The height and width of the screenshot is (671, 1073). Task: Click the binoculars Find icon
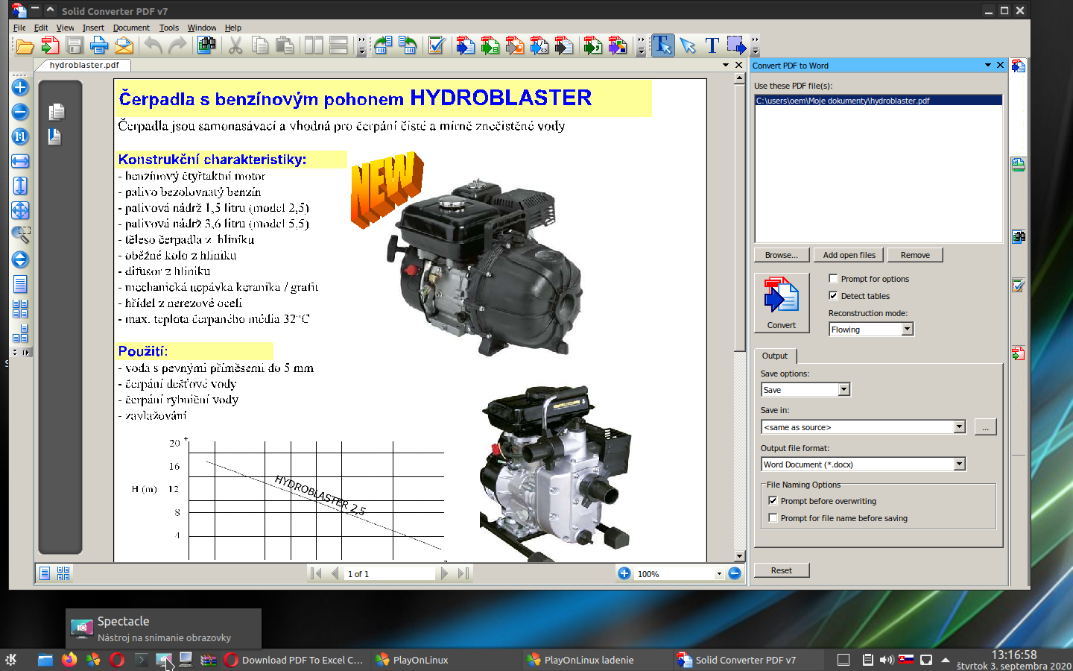coord(206,46)
